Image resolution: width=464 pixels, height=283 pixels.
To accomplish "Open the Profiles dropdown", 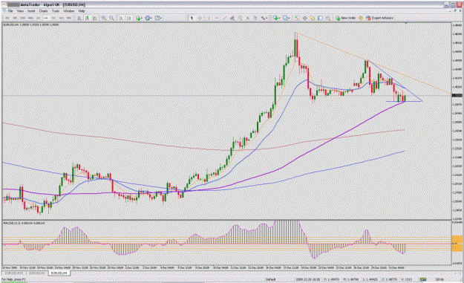I will pos(286,18).
